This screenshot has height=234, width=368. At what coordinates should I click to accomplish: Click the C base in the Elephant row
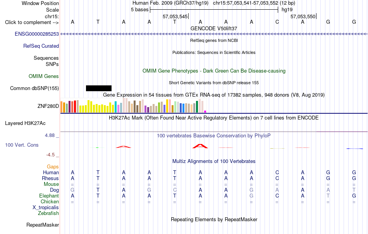coord(277,196)
